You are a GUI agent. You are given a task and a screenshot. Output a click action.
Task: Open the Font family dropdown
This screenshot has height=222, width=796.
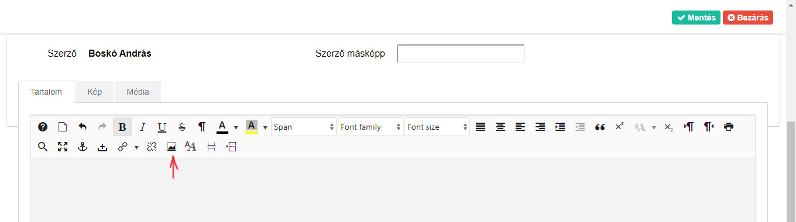pos(370,127)
